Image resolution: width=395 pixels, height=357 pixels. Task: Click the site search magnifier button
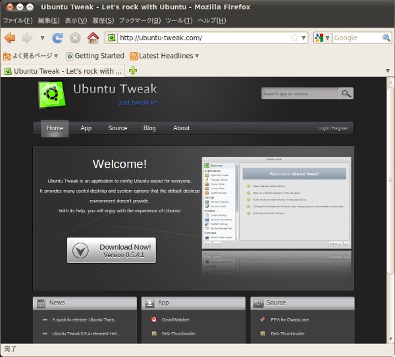click(346, 93)
